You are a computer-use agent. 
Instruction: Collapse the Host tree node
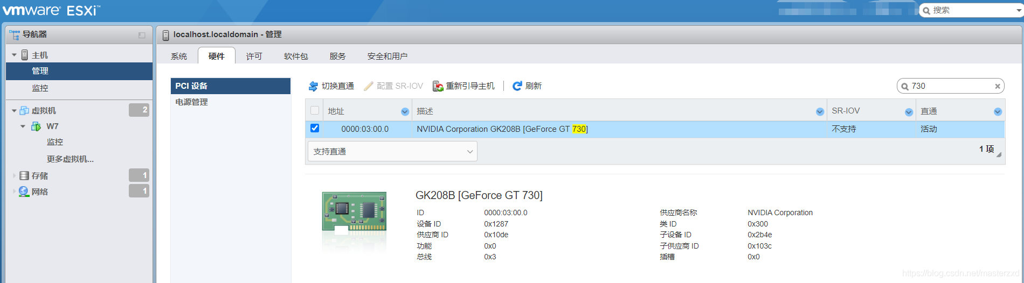click(14, 55)
